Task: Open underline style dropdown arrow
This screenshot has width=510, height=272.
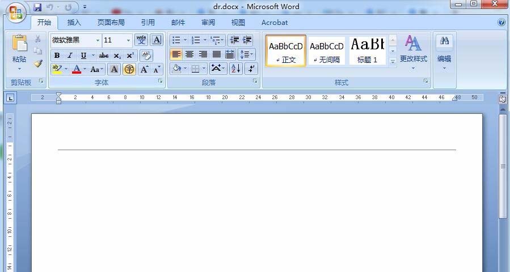Action: click(x=93, y=56)
